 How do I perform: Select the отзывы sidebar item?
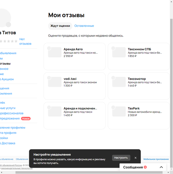click(x=5, y=64)
